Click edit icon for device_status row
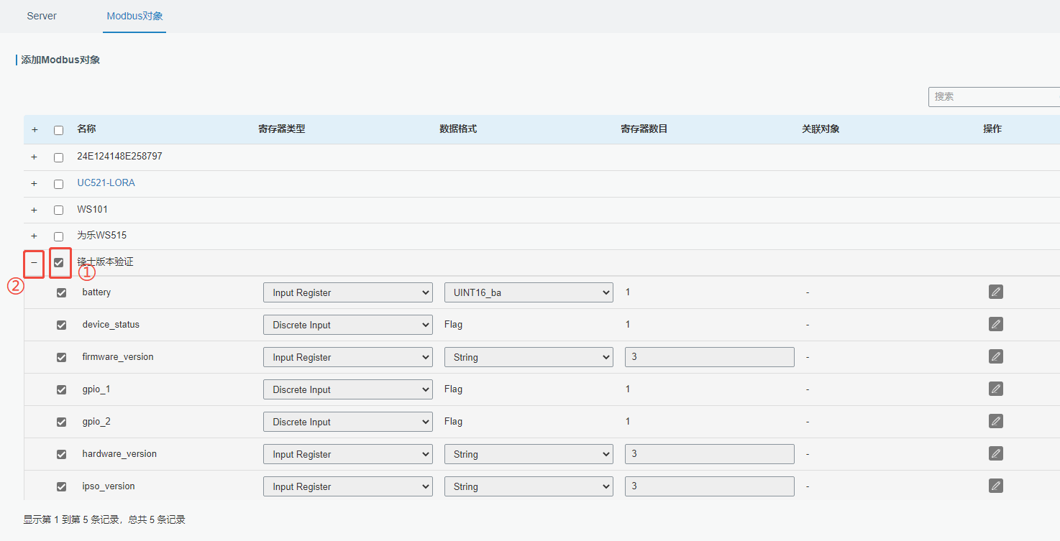This screenshot has height=541, width=1060. (995, 324)
